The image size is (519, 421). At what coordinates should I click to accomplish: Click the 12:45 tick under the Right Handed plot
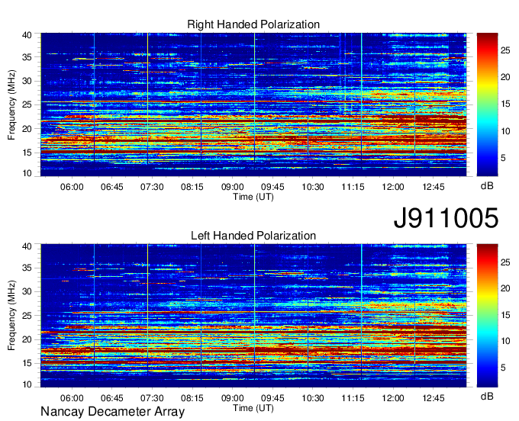click(x=434, y=187)
